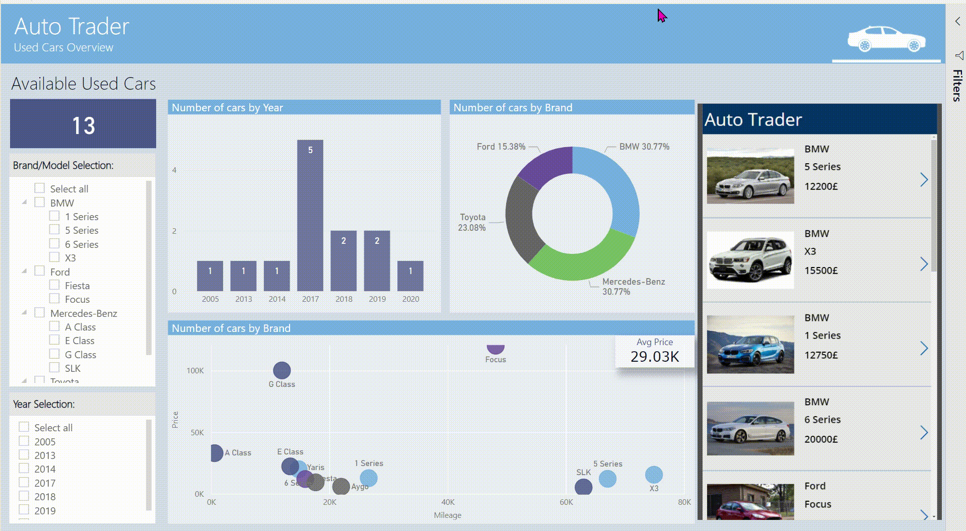Check the Fiesta checkbox
The image size is (966, 531).
coord(54,285)
